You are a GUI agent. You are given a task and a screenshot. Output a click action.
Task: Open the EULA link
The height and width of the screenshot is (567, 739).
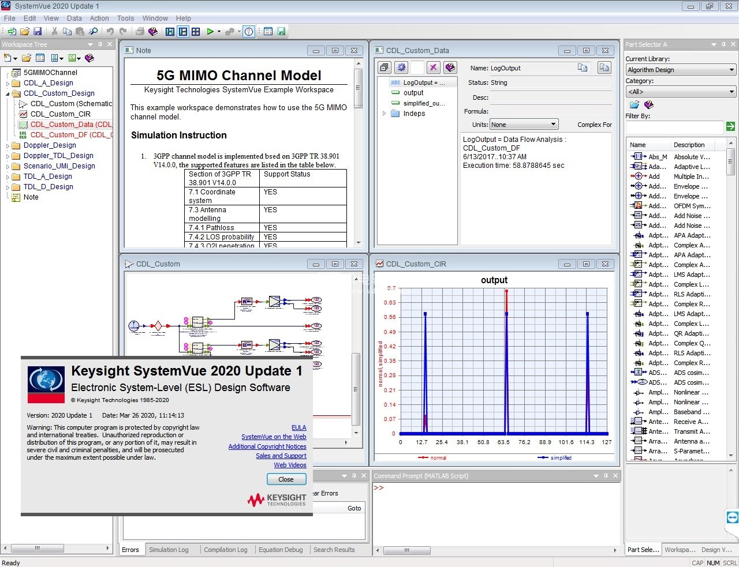click(x=299, y=427)
